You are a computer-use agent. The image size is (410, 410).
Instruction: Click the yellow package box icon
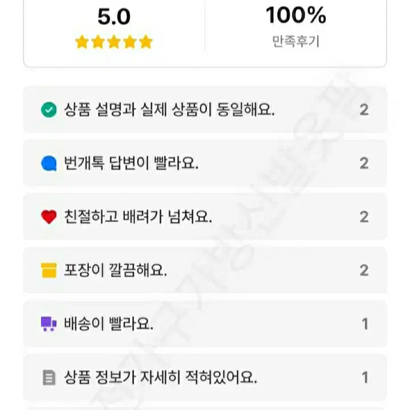[48, 270]
